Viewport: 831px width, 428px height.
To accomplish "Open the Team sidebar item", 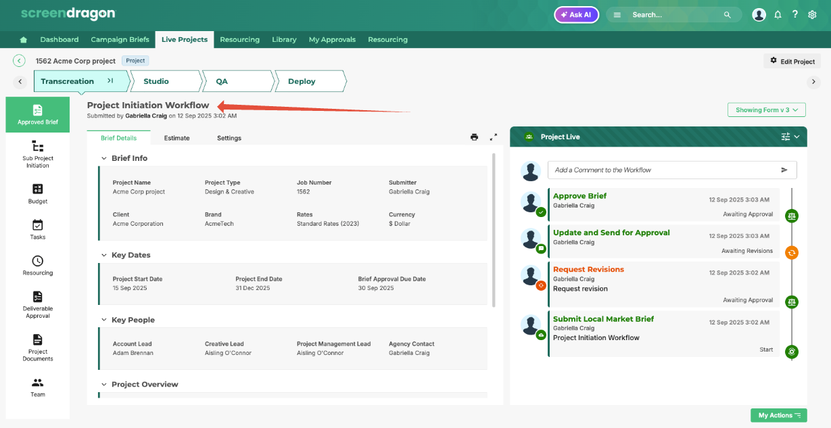I will click(x=38, y=387).
